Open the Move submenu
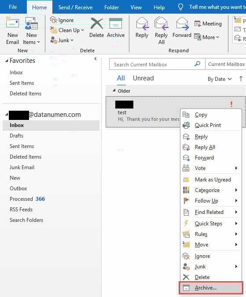This screenshot has width=246, height=297. pyautogui.click(x=211, y=245)
